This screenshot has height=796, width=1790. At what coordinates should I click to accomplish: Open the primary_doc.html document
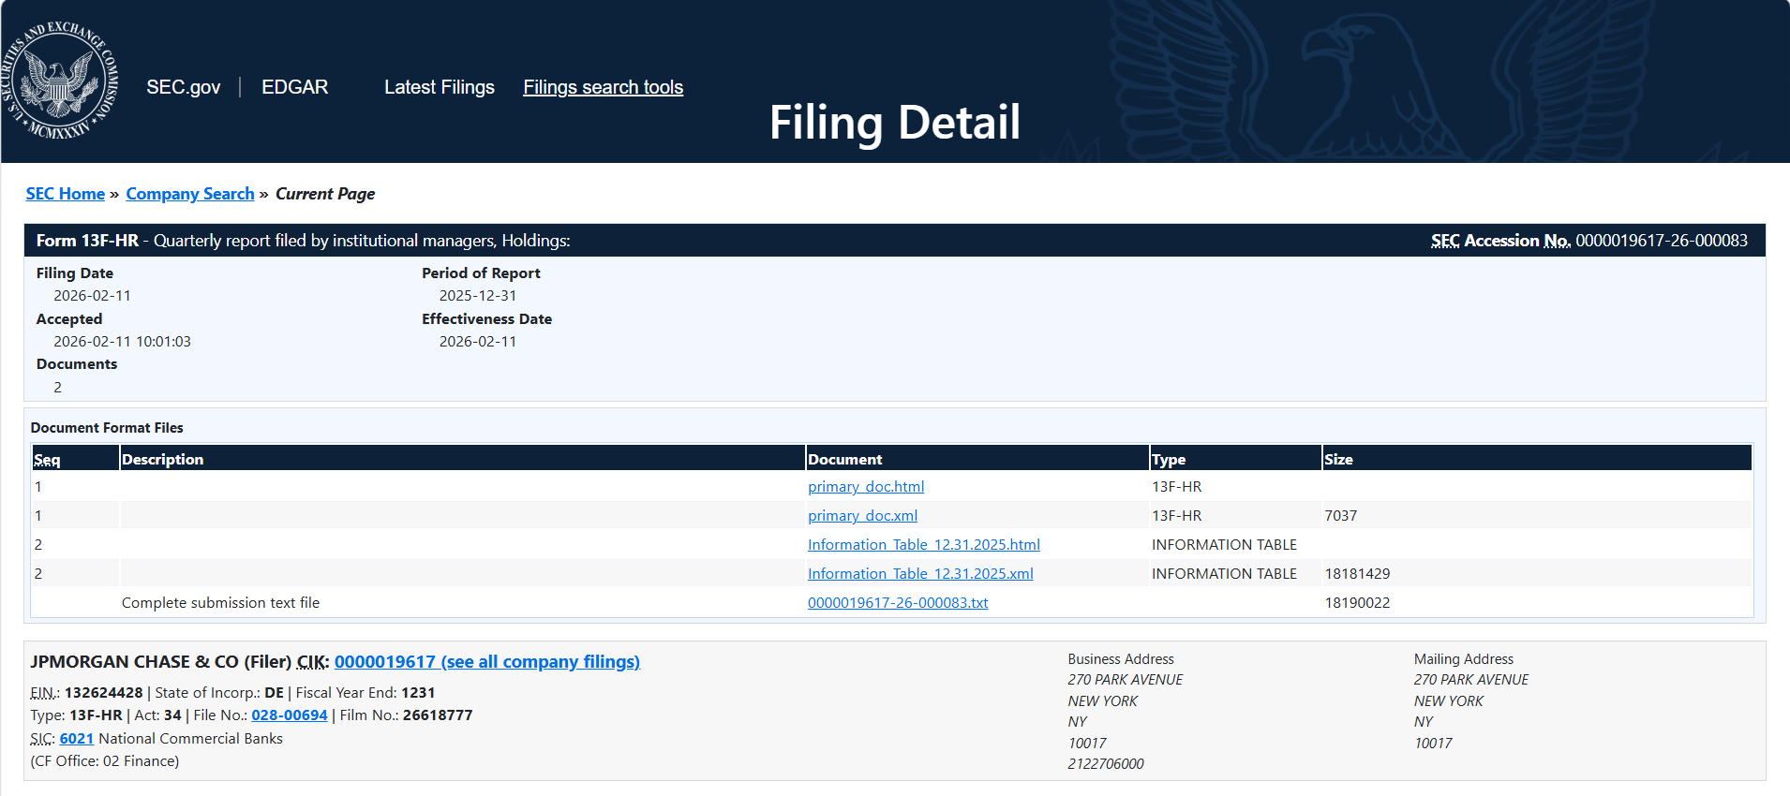click(x=866, y=487)
